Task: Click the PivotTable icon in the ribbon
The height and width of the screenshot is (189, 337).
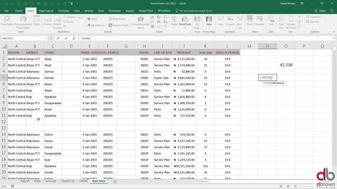Action: click(7, 21)
